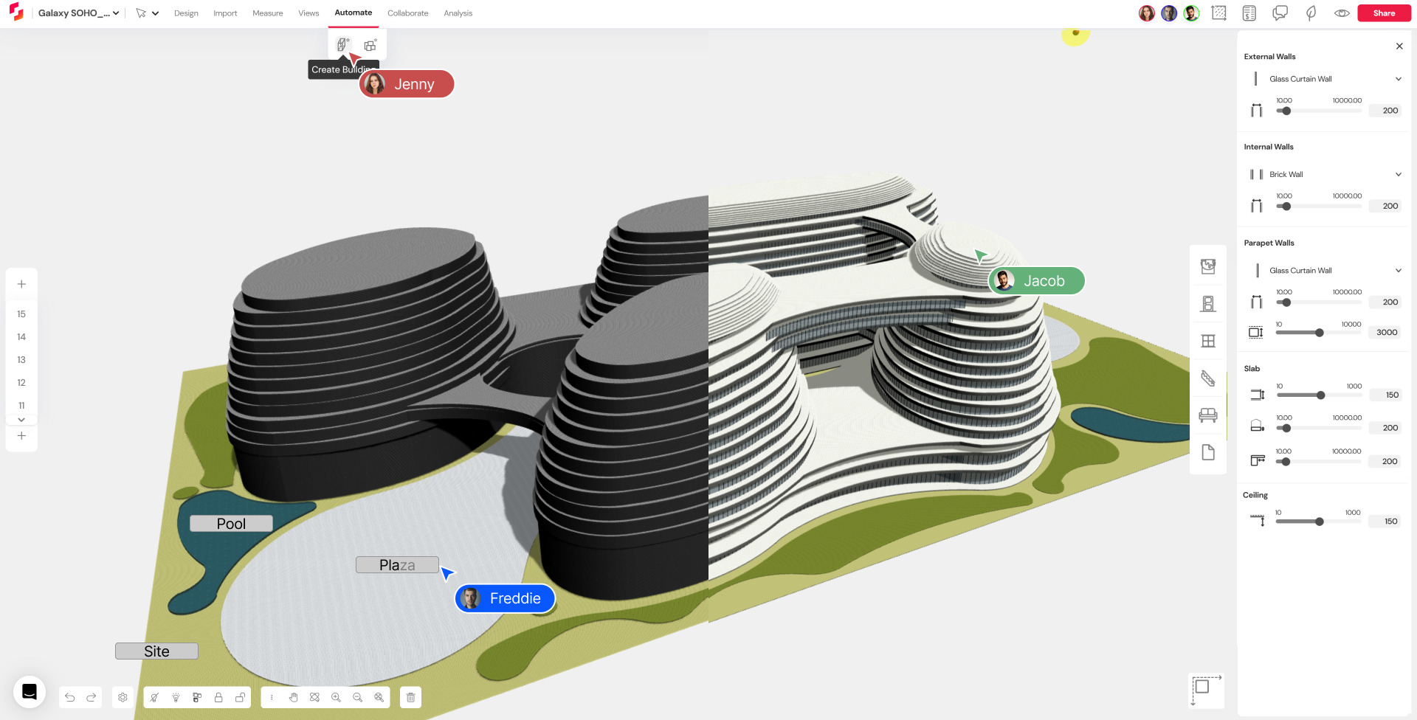Open the comments chat bubbles icon

coord(1280,13)
